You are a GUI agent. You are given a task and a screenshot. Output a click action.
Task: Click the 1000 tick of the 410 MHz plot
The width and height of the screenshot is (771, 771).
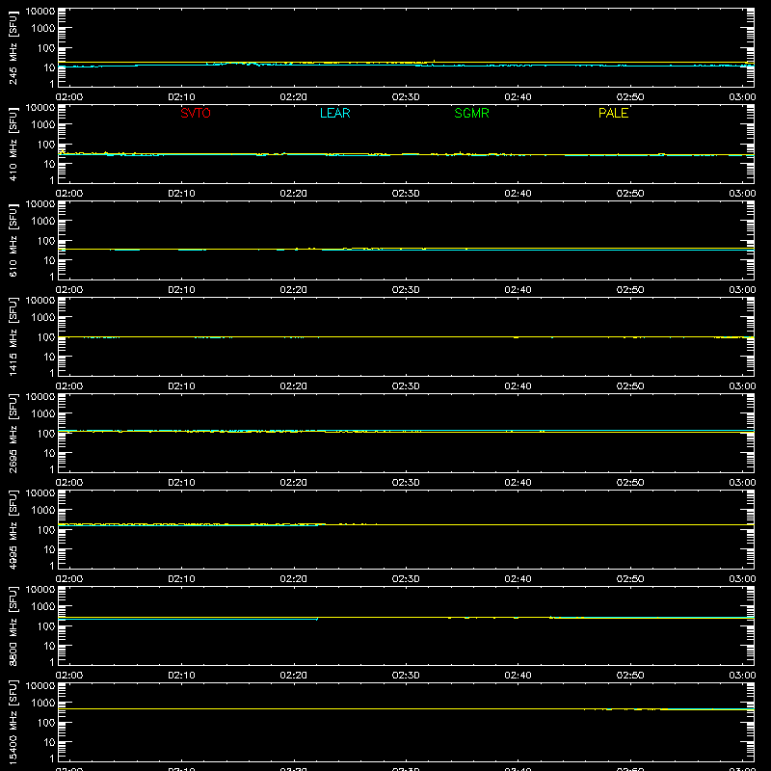pos(43,125)
